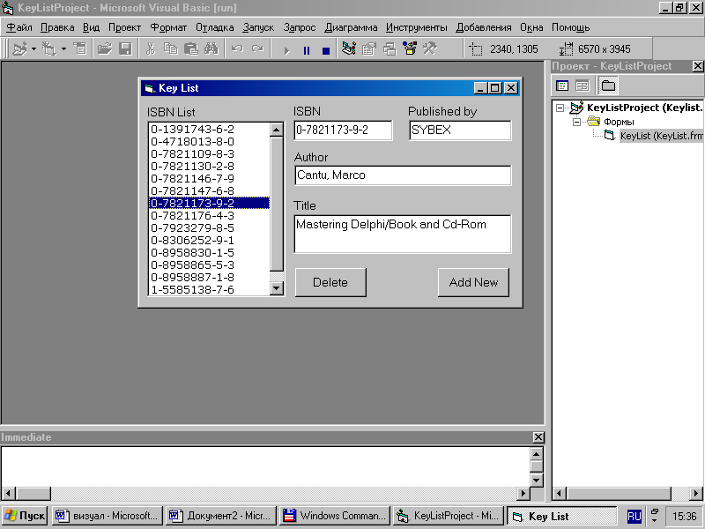Viewport: 705px width, 529px height.
Task: Click into the ISBN text field
Action: (x=343, y=130)
